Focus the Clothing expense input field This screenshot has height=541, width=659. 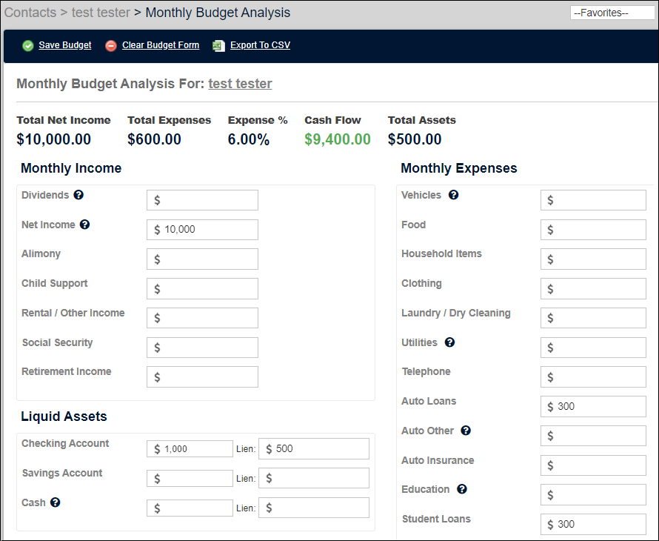[593, 288]
